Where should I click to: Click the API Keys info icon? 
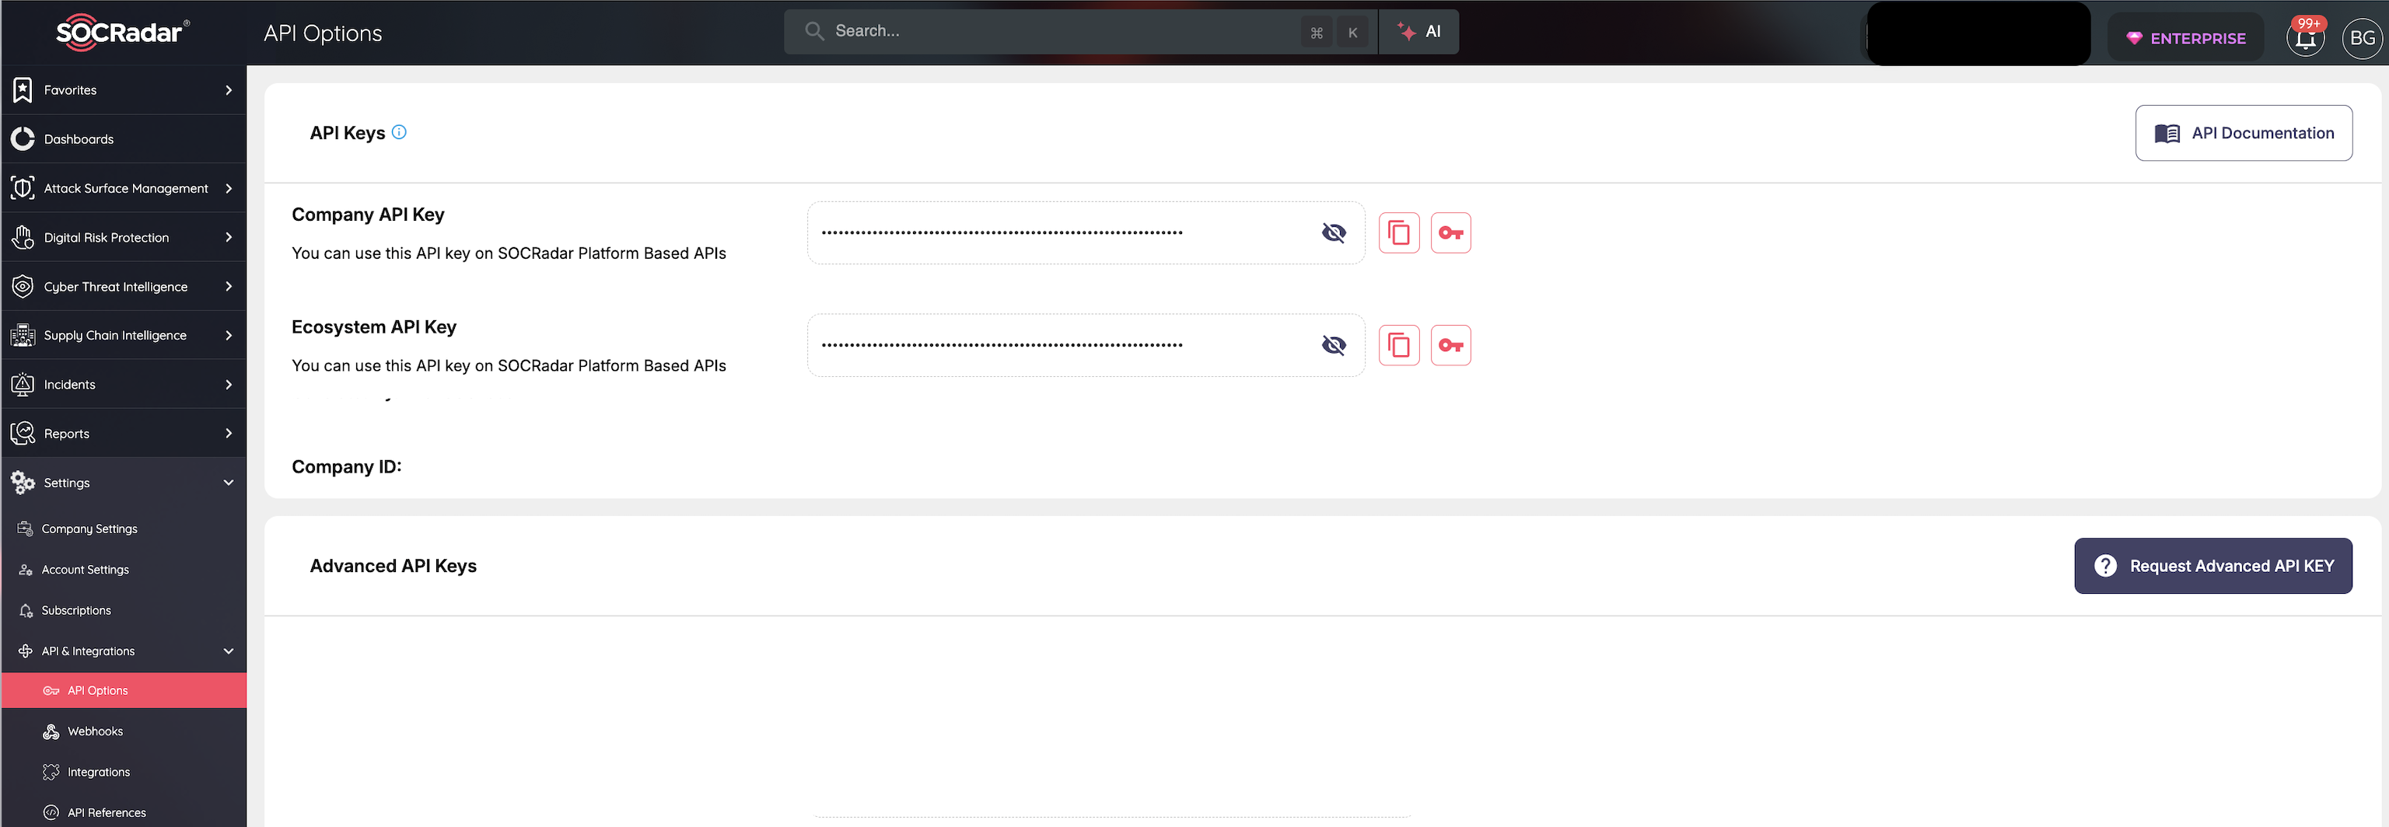[x=399, y=131]
